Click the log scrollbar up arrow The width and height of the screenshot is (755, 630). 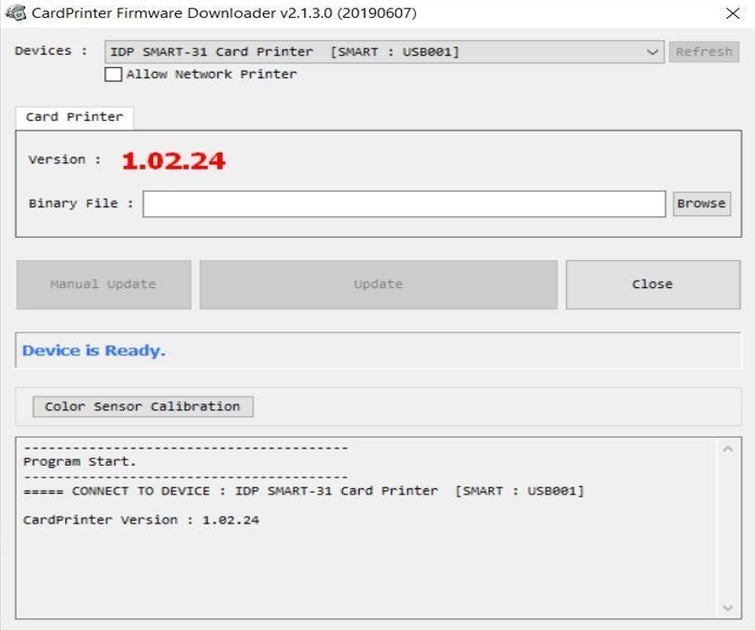tap(728, 449)
